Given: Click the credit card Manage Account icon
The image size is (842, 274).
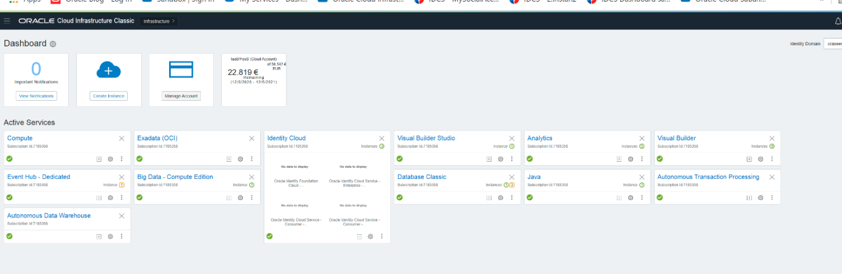Looking at the screenshot, I should 181,70.
